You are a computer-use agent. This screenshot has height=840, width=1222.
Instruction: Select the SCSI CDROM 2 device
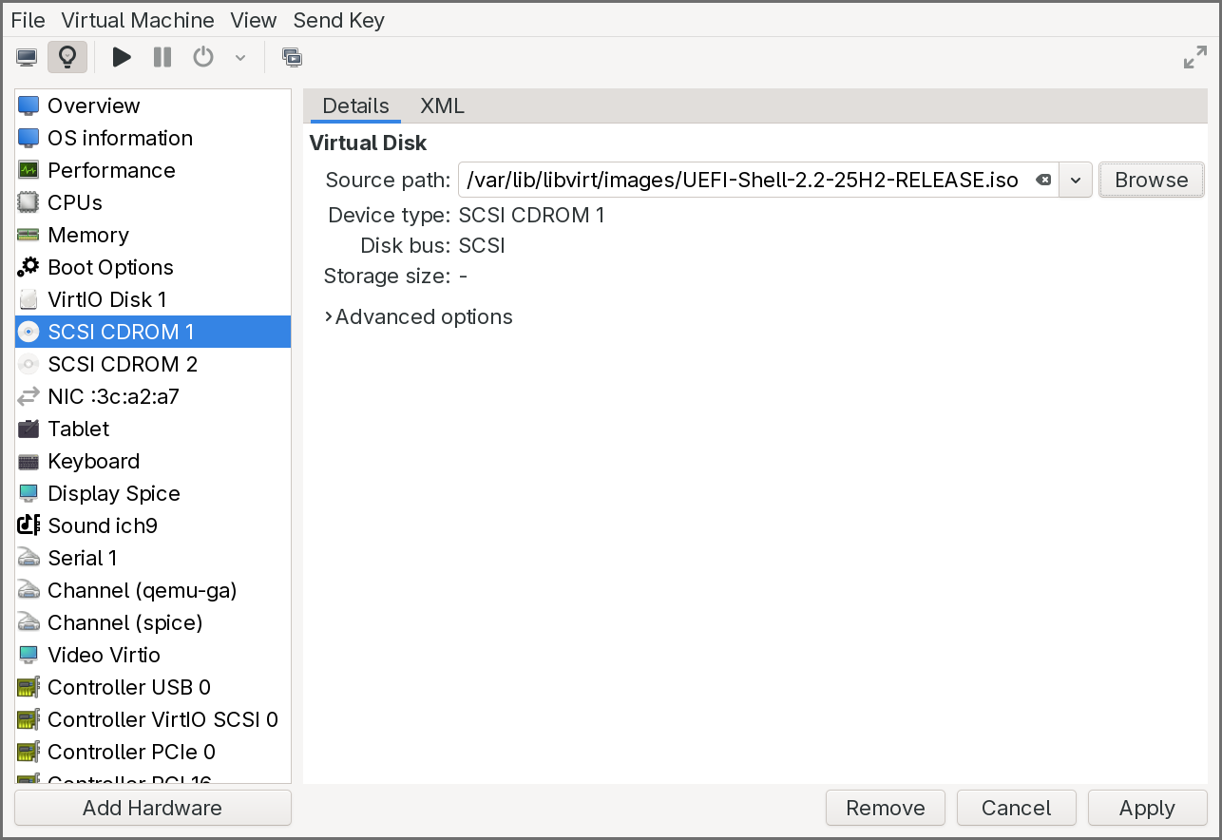click(x=123, y=364)
